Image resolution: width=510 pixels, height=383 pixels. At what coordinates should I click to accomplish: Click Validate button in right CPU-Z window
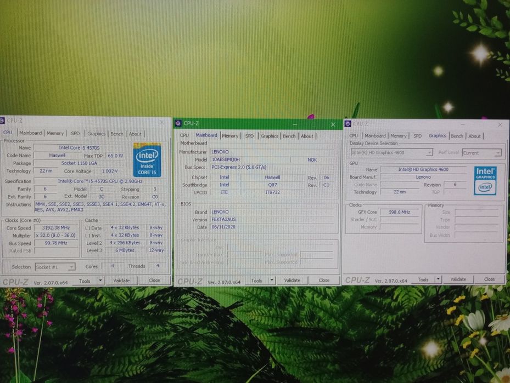458,279
